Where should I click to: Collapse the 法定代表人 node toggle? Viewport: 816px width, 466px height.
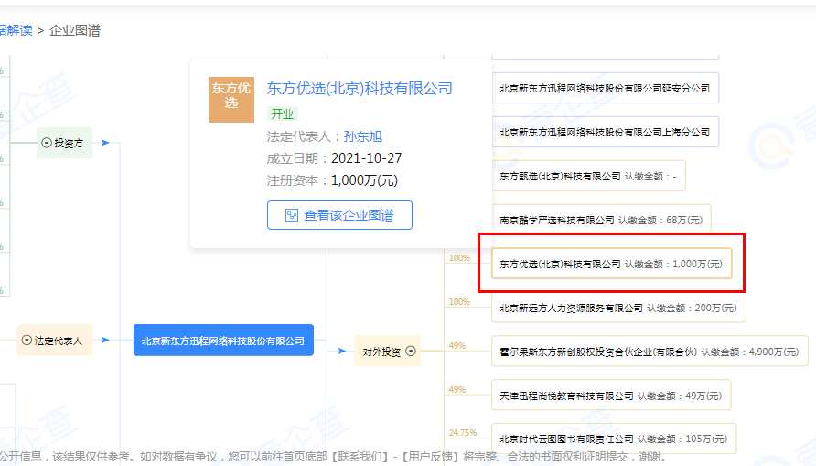27,340
